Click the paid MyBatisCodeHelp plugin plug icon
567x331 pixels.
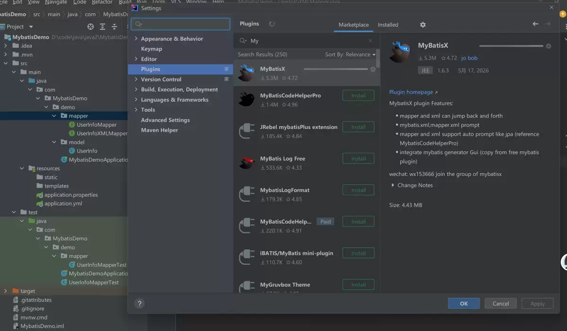pyautogui.click(x=247, y=226)
